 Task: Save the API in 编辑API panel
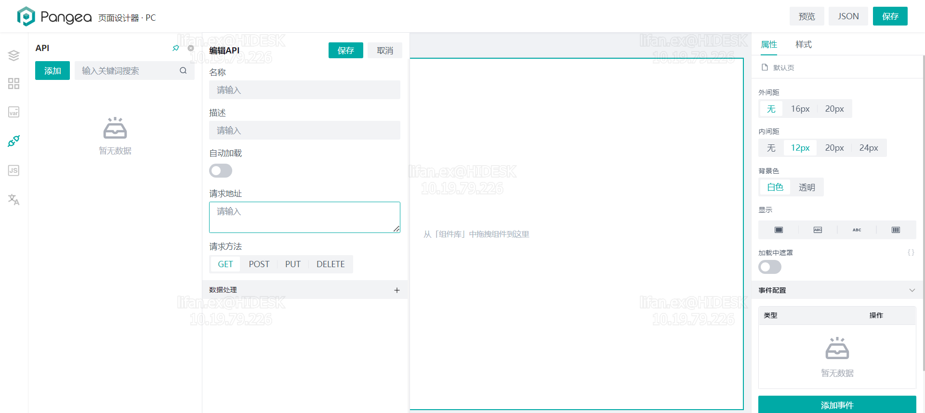click(x=346, y=51)
